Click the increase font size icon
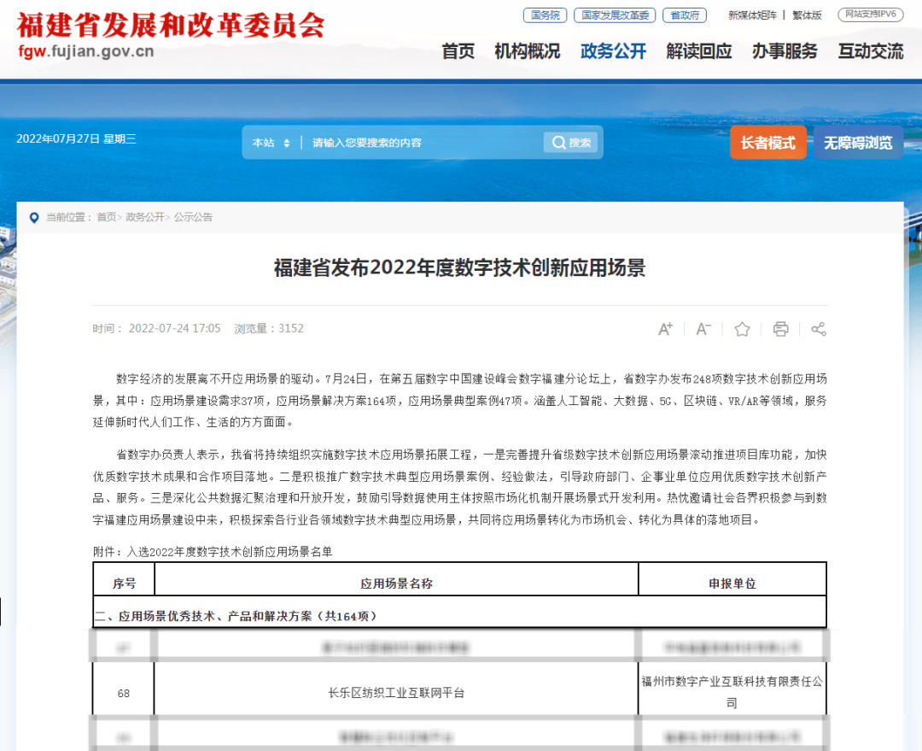922x751 pixels. (666, 329)
